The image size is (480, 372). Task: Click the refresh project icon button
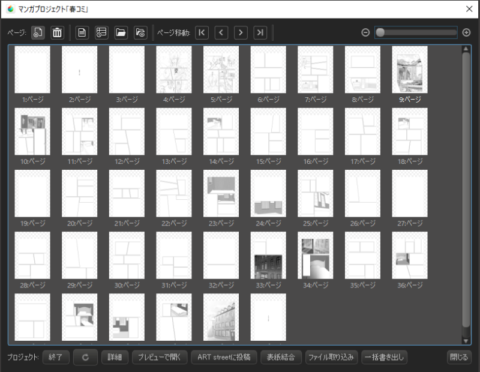tap(85, 358)
